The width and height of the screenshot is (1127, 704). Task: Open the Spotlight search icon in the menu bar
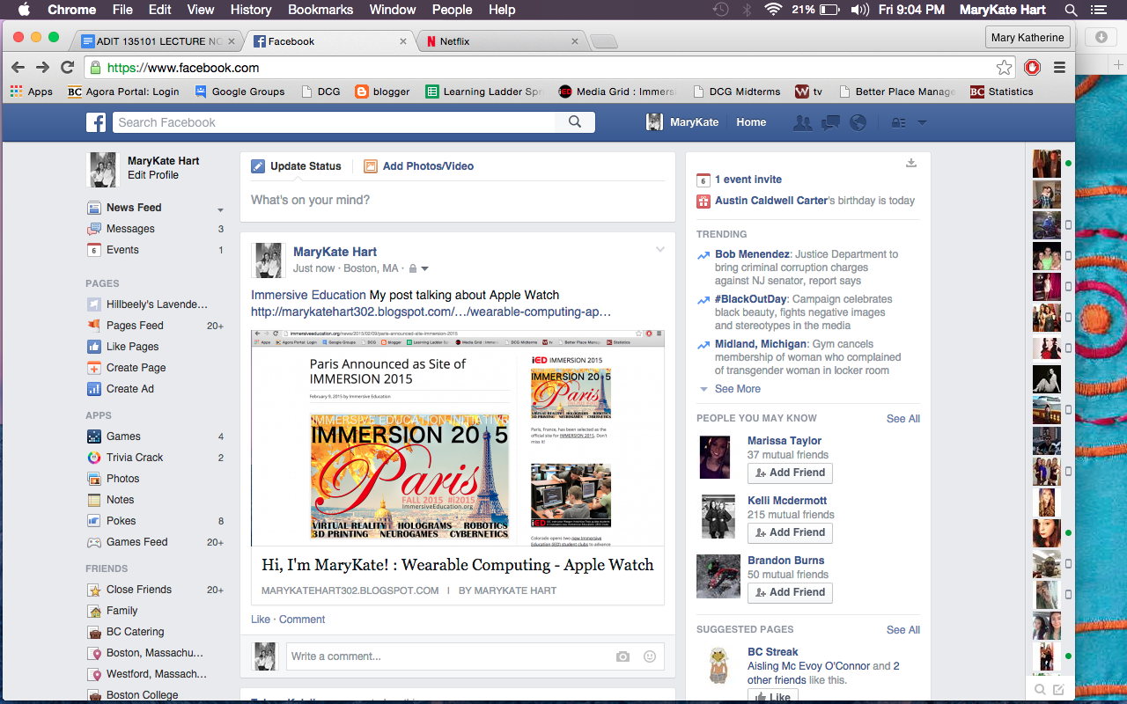(x=1071, y=10)
